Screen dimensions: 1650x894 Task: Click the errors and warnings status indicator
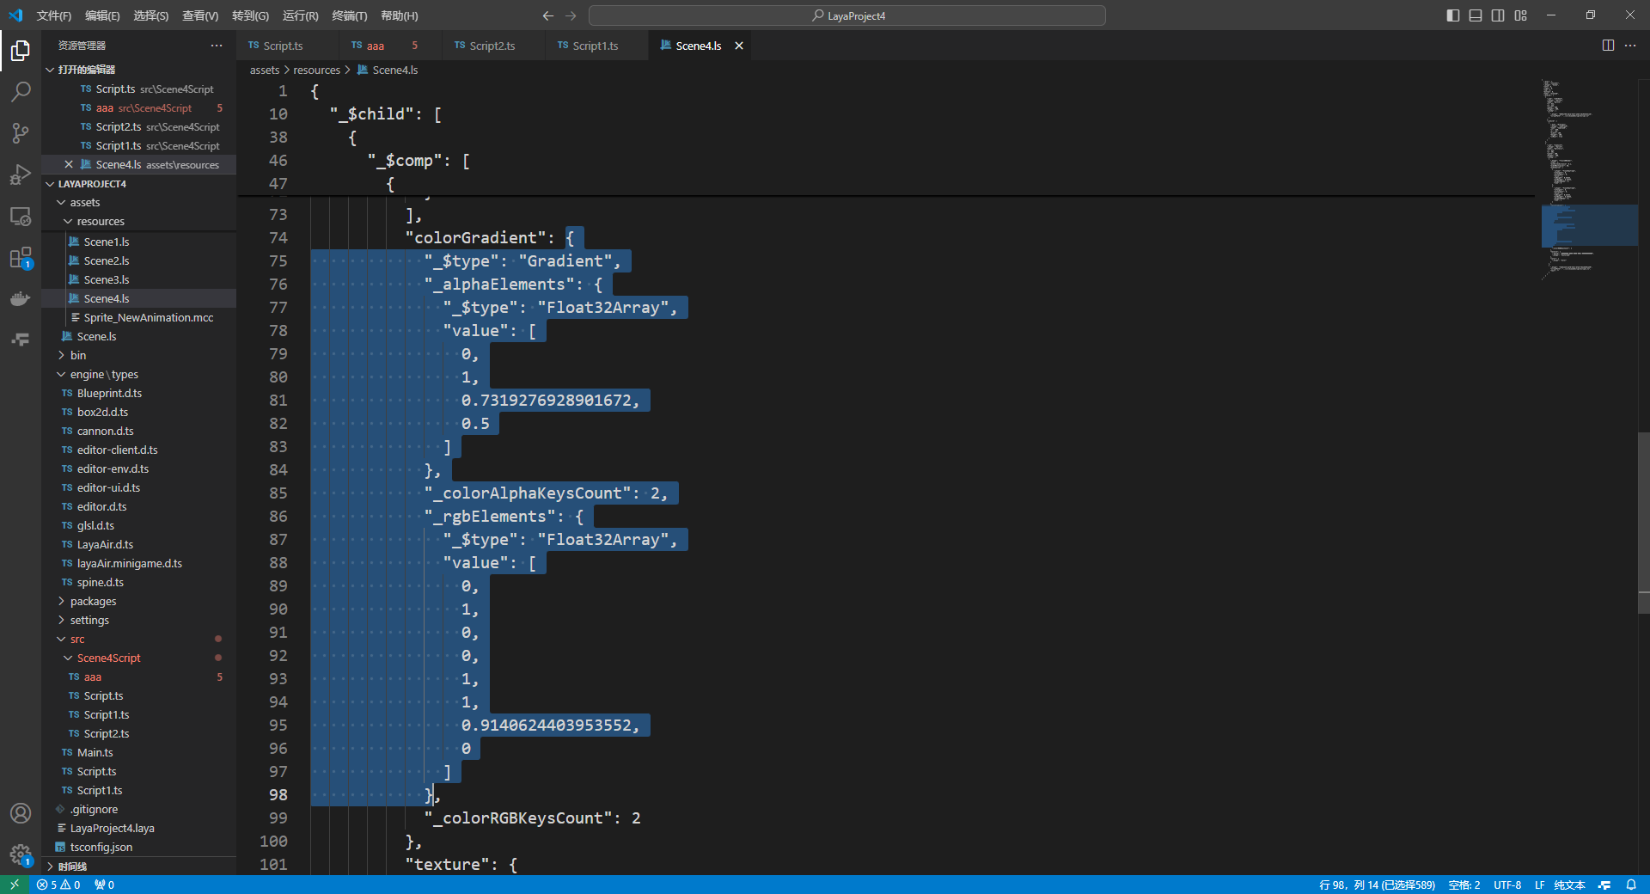58,885
